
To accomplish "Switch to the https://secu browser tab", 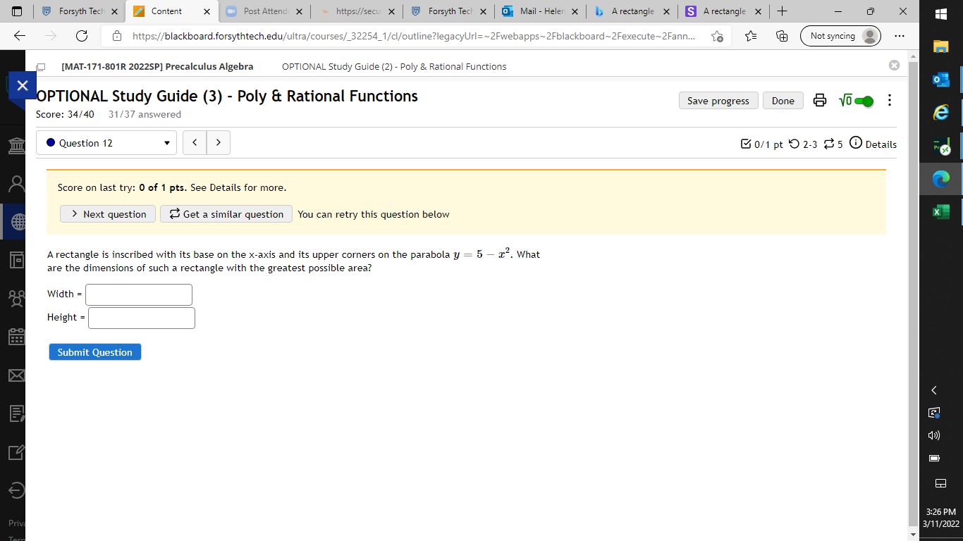I will pyautogui.click(x=357, y=11).
